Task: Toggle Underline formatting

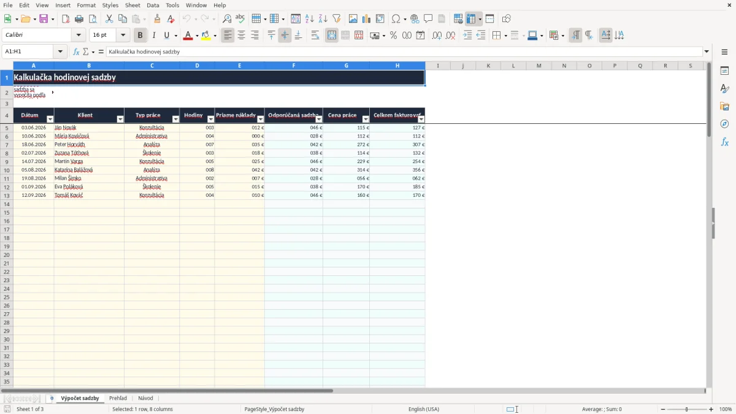Action: [166, 36]
